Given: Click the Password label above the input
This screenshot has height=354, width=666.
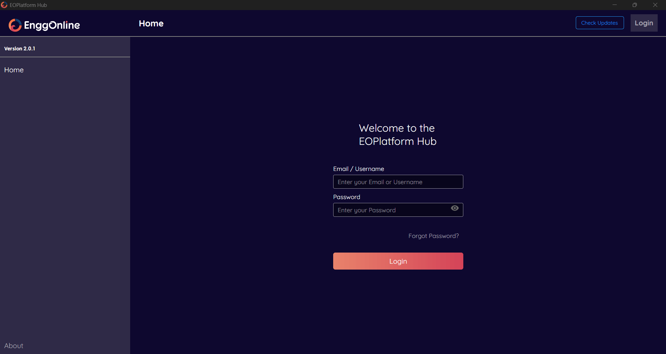Looking at the screenshot, I should click(x=346, y=197).
